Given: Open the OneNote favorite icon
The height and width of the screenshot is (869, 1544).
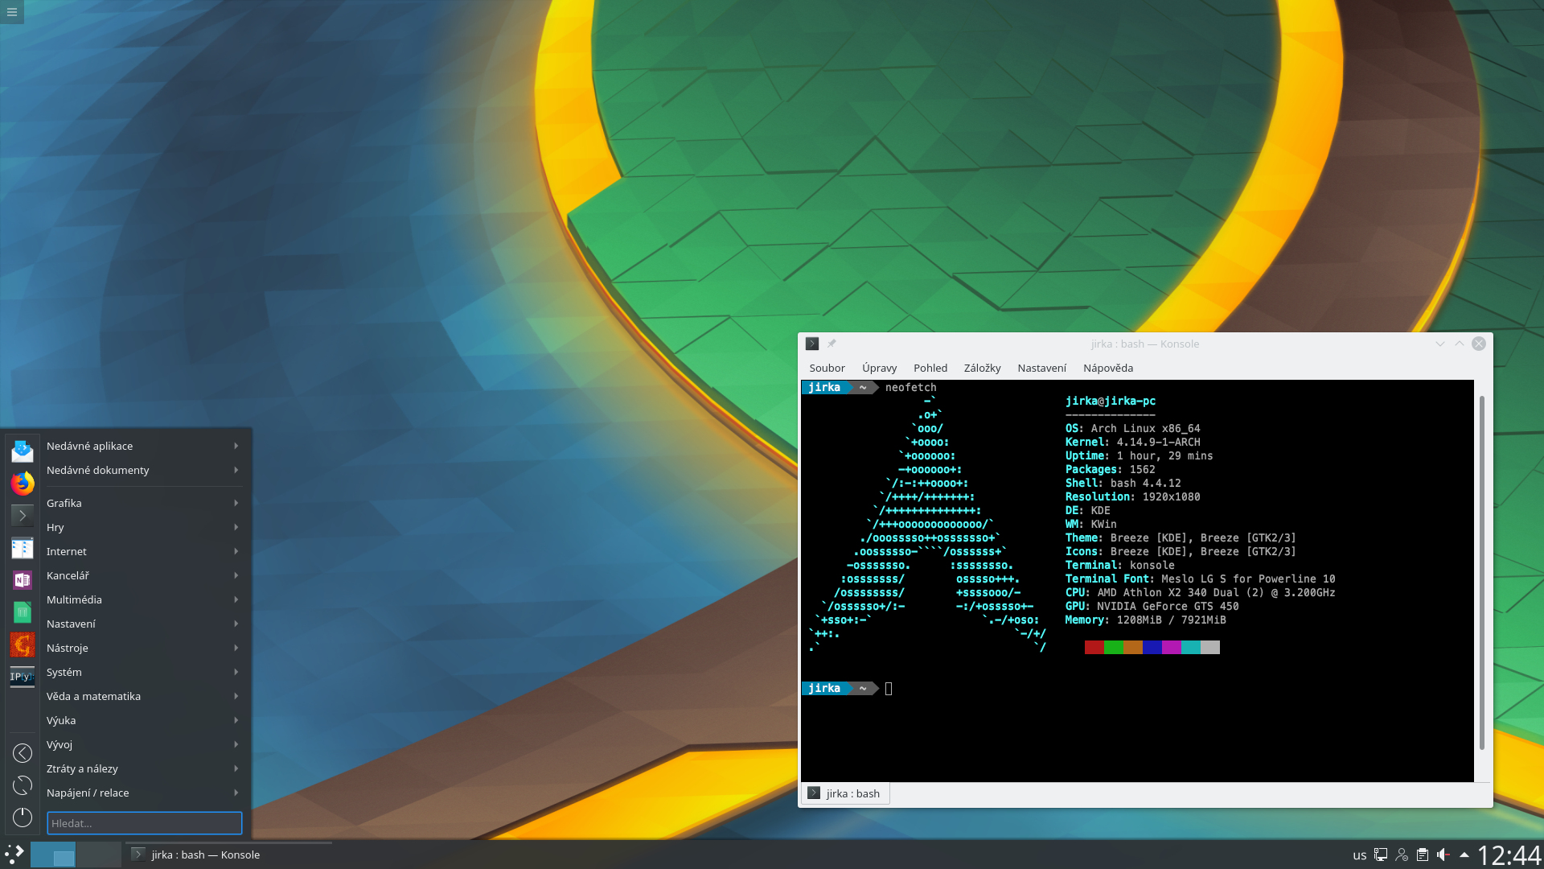Looking at the screenshot, I should click(x=23, y=580).
